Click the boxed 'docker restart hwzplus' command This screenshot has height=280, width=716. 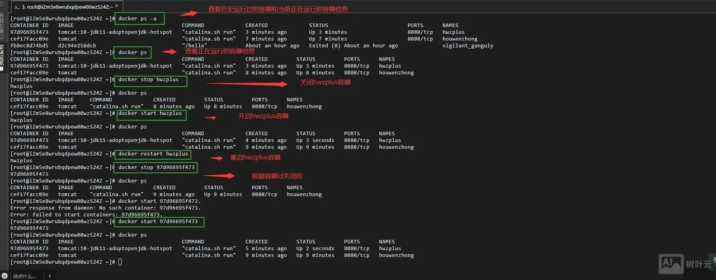click(153, 154)
